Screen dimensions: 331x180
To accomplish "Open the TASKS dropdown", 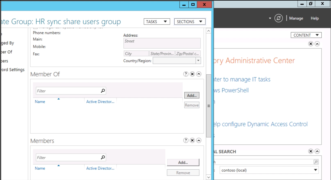I will (x=157, y=22).
